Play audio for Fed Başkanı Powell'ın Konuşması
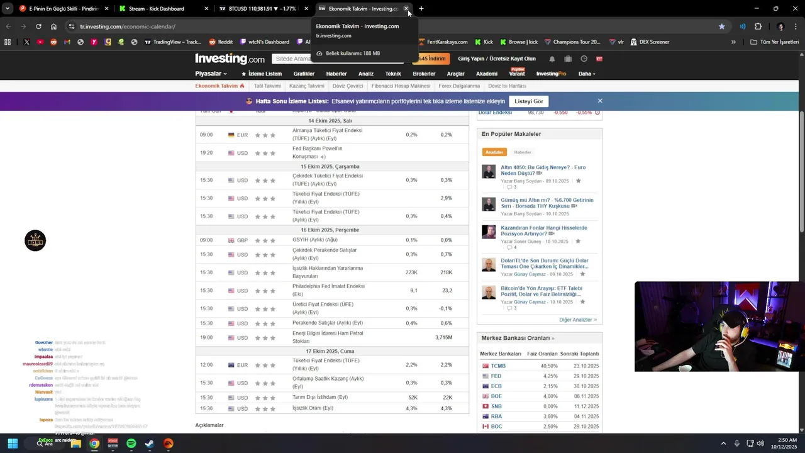Viewport: 805px width, 453px height. pyautogui.click(x=323, y=157)
